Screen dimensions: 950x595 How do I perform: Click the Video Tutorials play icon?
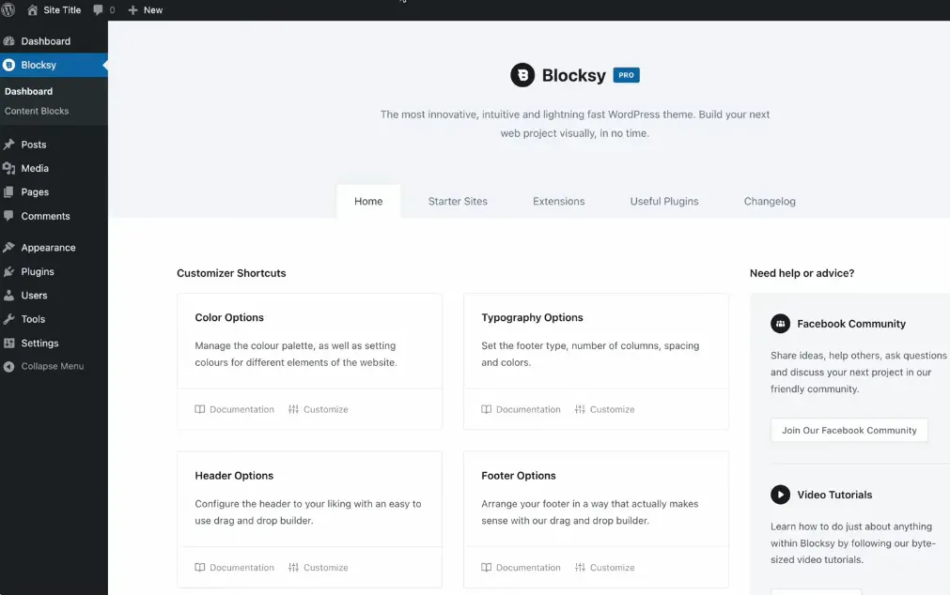(x=780, y=495)
